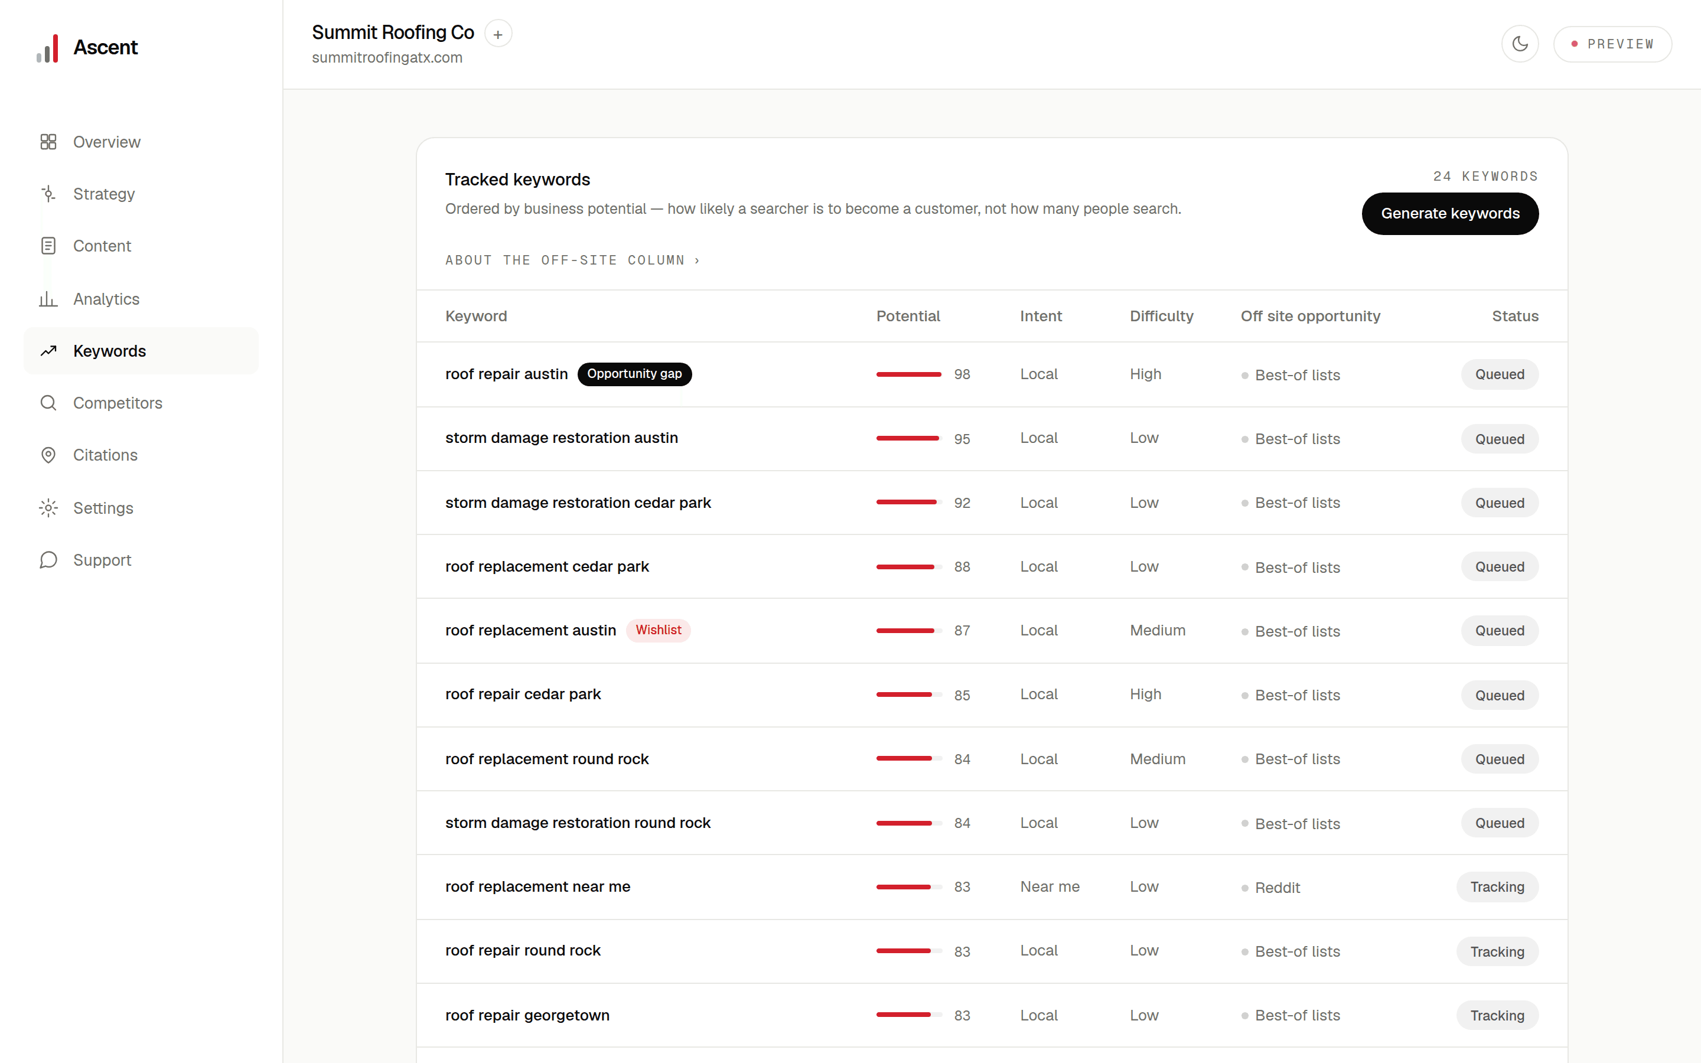Click Queued status for roof repair austin
1701x1063 pixels.
pyautogui.click(x=1499, y=374)
